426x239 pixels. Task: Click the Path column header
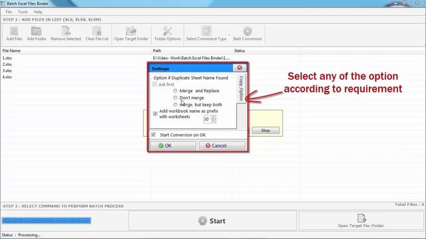192,50
